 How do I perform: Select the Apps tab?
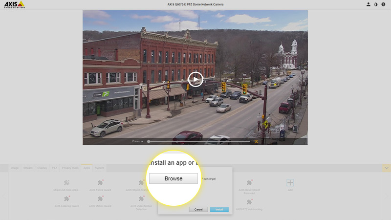[87, 168]
